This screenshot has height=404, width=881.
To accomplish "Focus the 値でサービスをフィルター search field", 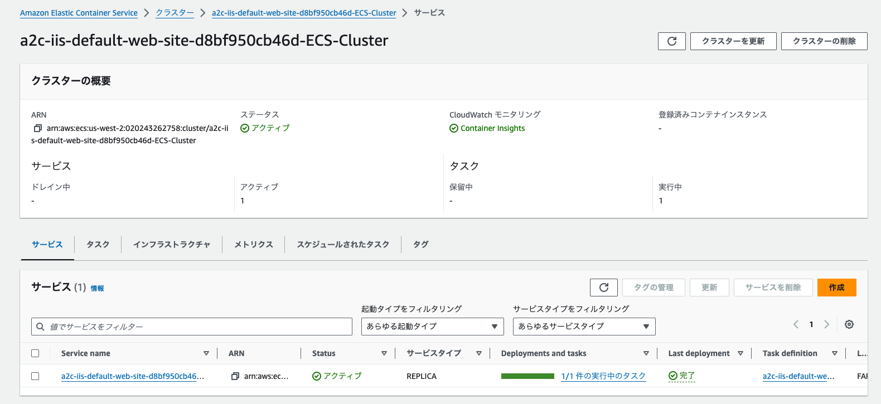I will coord(192,327).
